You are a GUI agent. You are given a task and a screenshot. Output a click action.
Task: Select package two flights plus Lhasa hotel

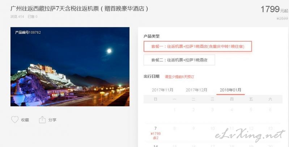click(x=179, y=60)
